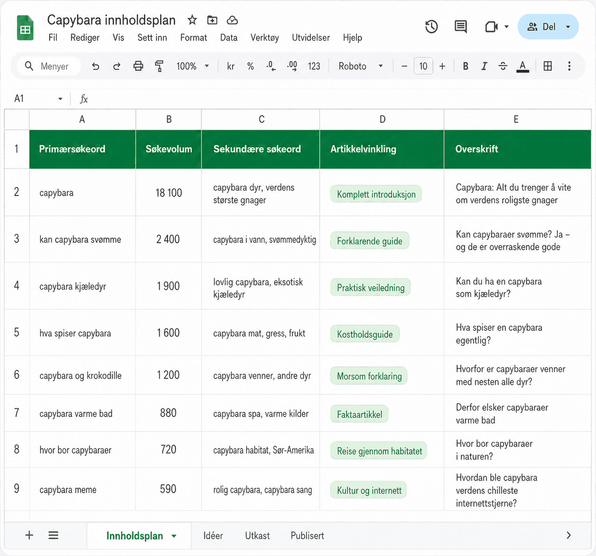Viewport: 596px width, 556px height.
Task: Click the Komplett introduksjon chip
Action: tap(376, 194)
